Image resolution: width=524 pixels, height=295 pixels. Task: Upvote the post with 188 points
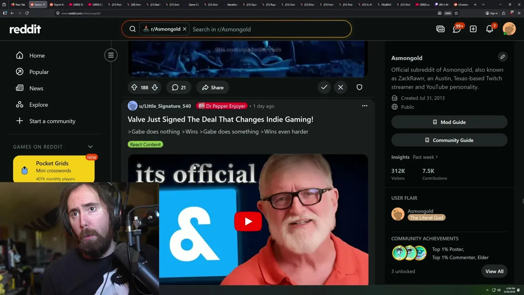(x=134, y=87)
